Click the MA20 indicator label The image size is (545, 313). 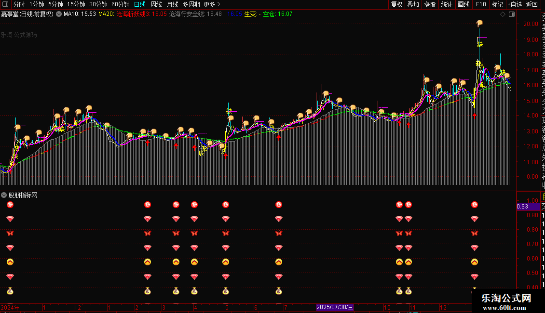pos(106,14)
